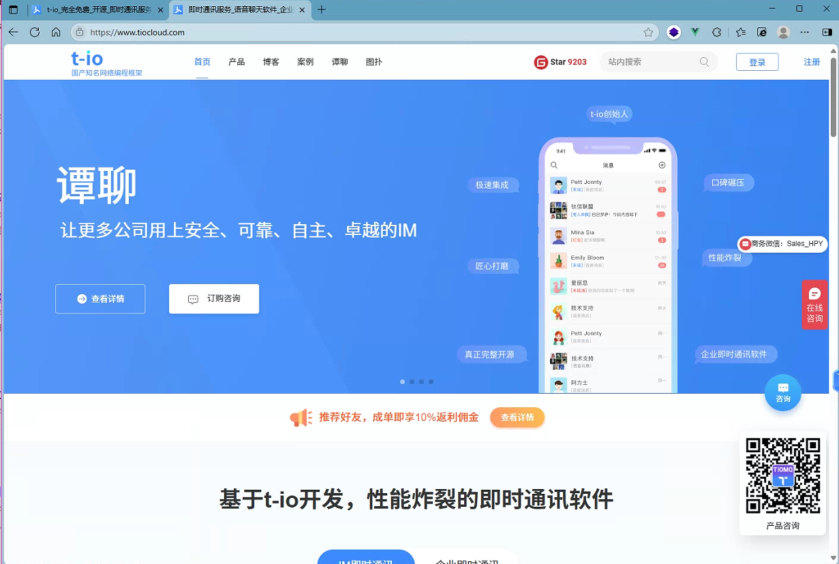Click the phone mockup plus icon
This screenshot has width=839, height=564.
tap(662, 166)
